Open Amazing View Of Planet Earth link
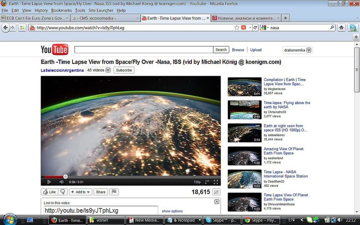This screenshot has width=360, height=225. [x=283, y=151]
